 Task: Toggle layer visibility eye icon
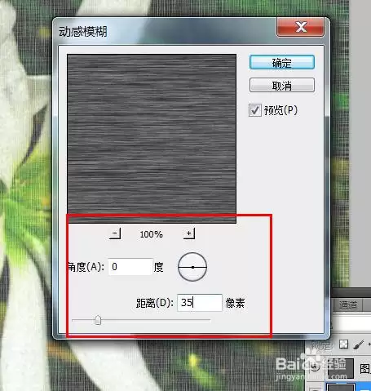[316, 367]
